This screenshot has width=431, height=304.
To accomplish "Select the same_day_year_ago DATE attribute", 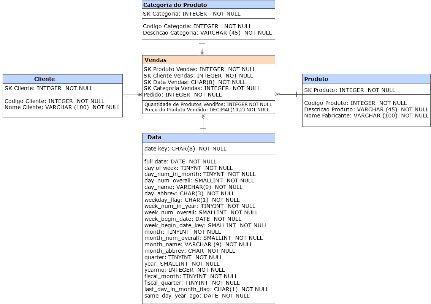I will 197,296.
